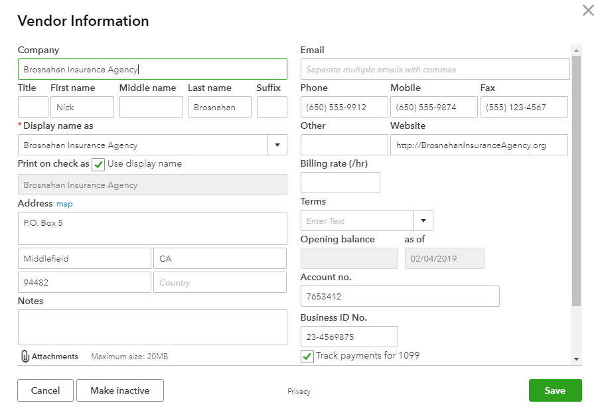Click the Cancel button

pos(45,390)
